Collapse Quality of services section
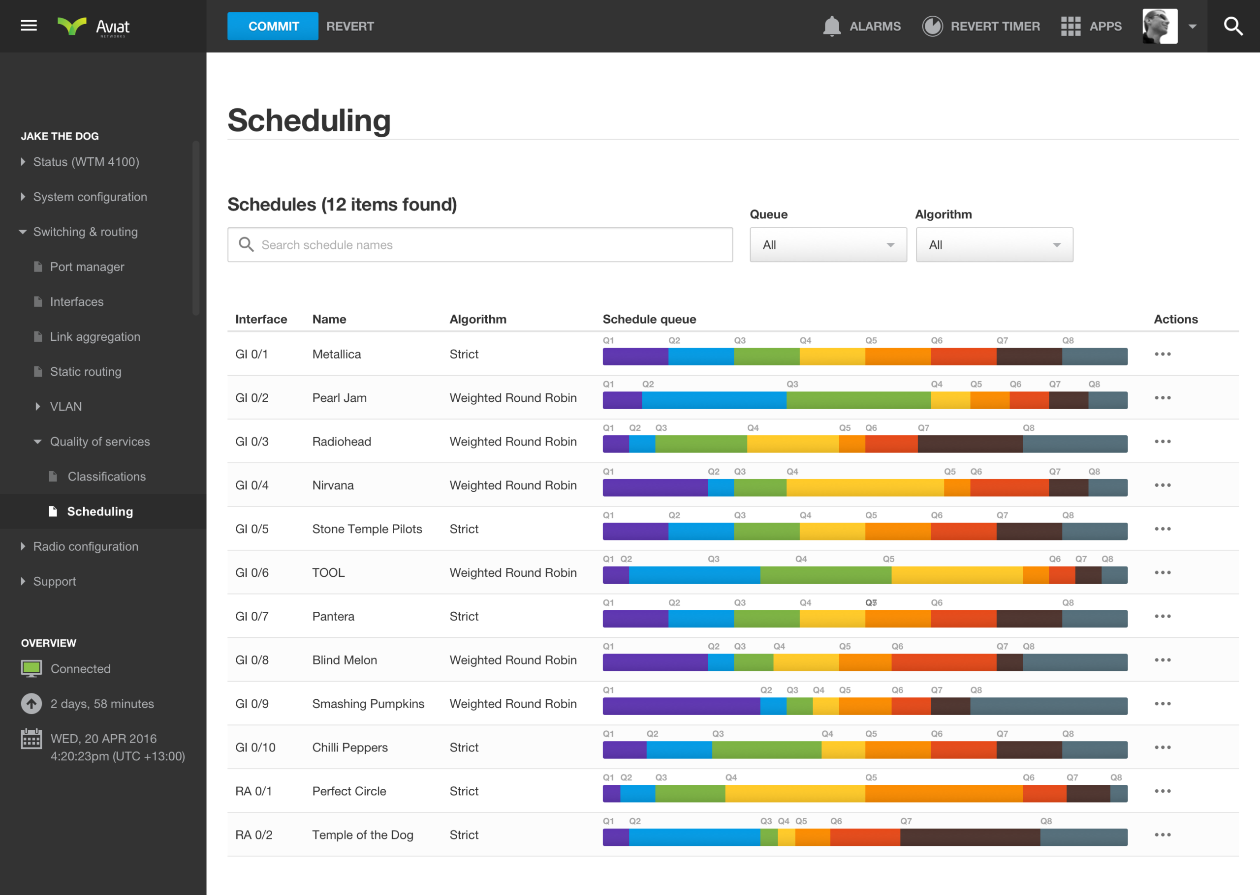The width and height of the screenshot is (1260, 895). coord(37,442)
